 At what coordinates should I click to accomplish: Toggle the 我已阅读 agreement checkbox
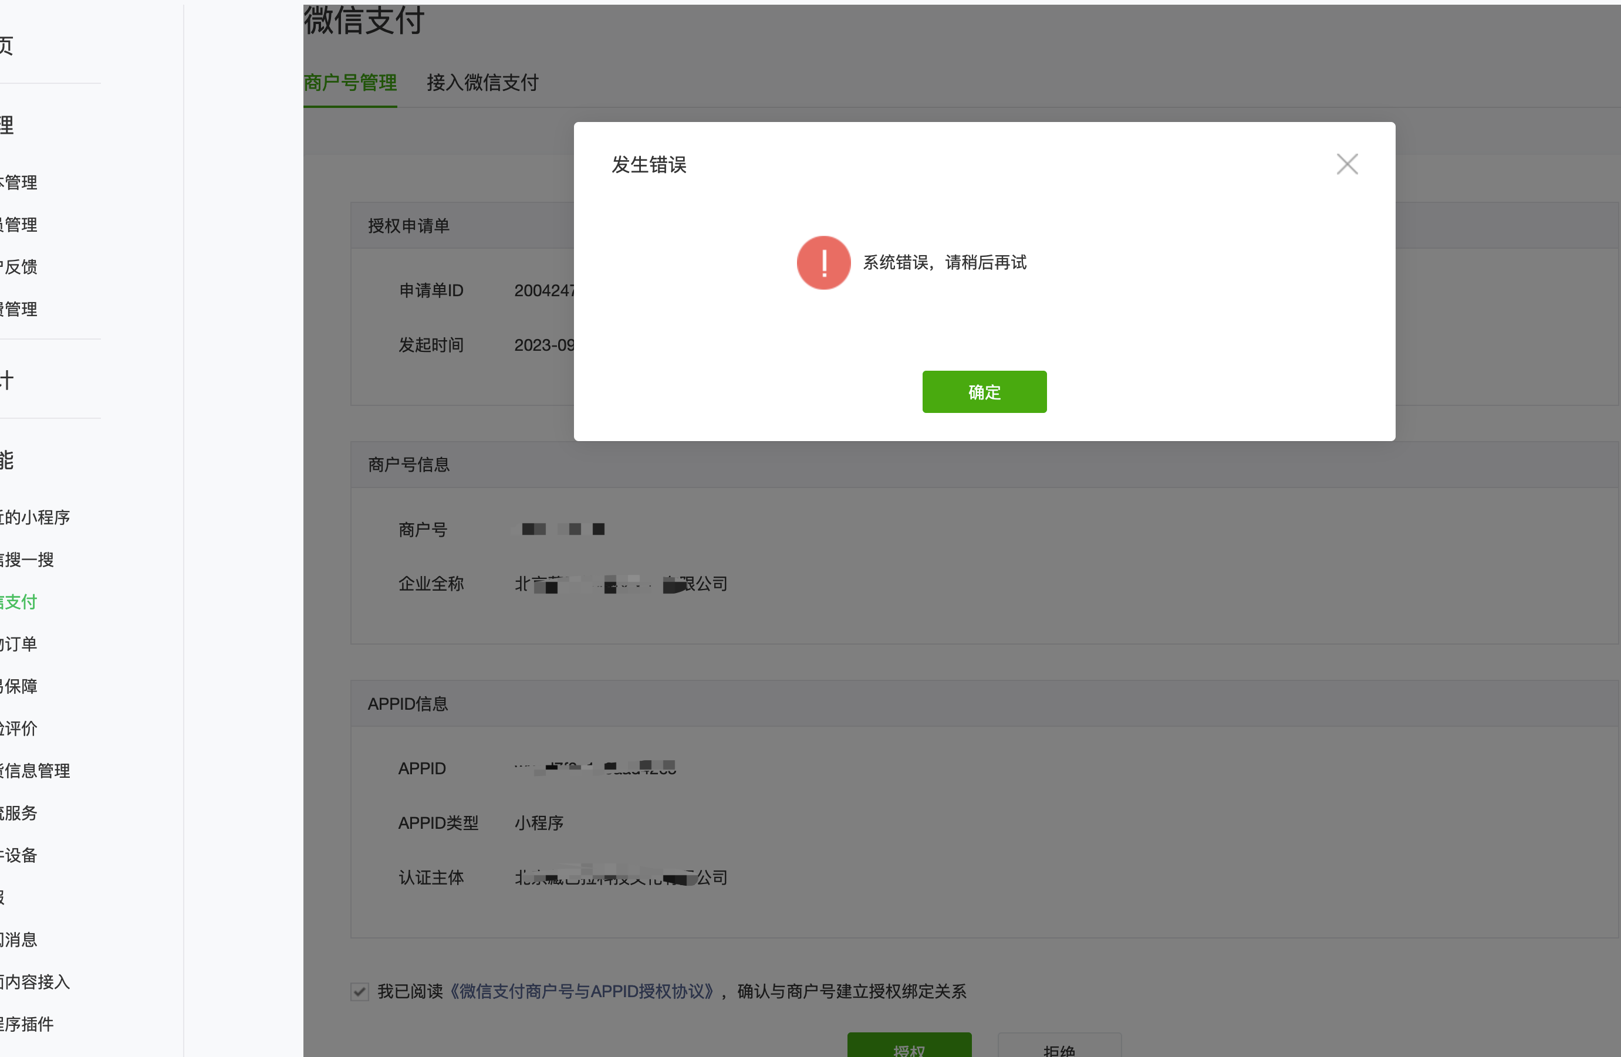click(360, 992)
